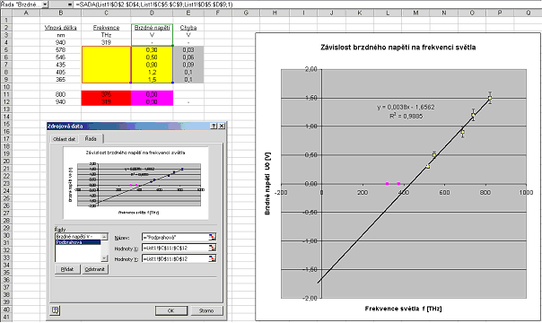Click the trendline equation label on the chart
The height and width of the screenshot is (323, 542).
click(x=406, y=111)
